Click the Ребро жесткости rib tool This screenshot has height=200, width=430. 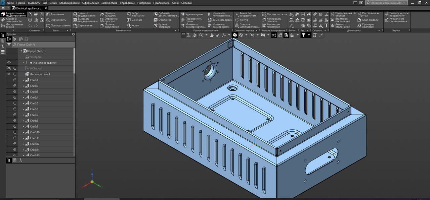[x=135, y=14]
